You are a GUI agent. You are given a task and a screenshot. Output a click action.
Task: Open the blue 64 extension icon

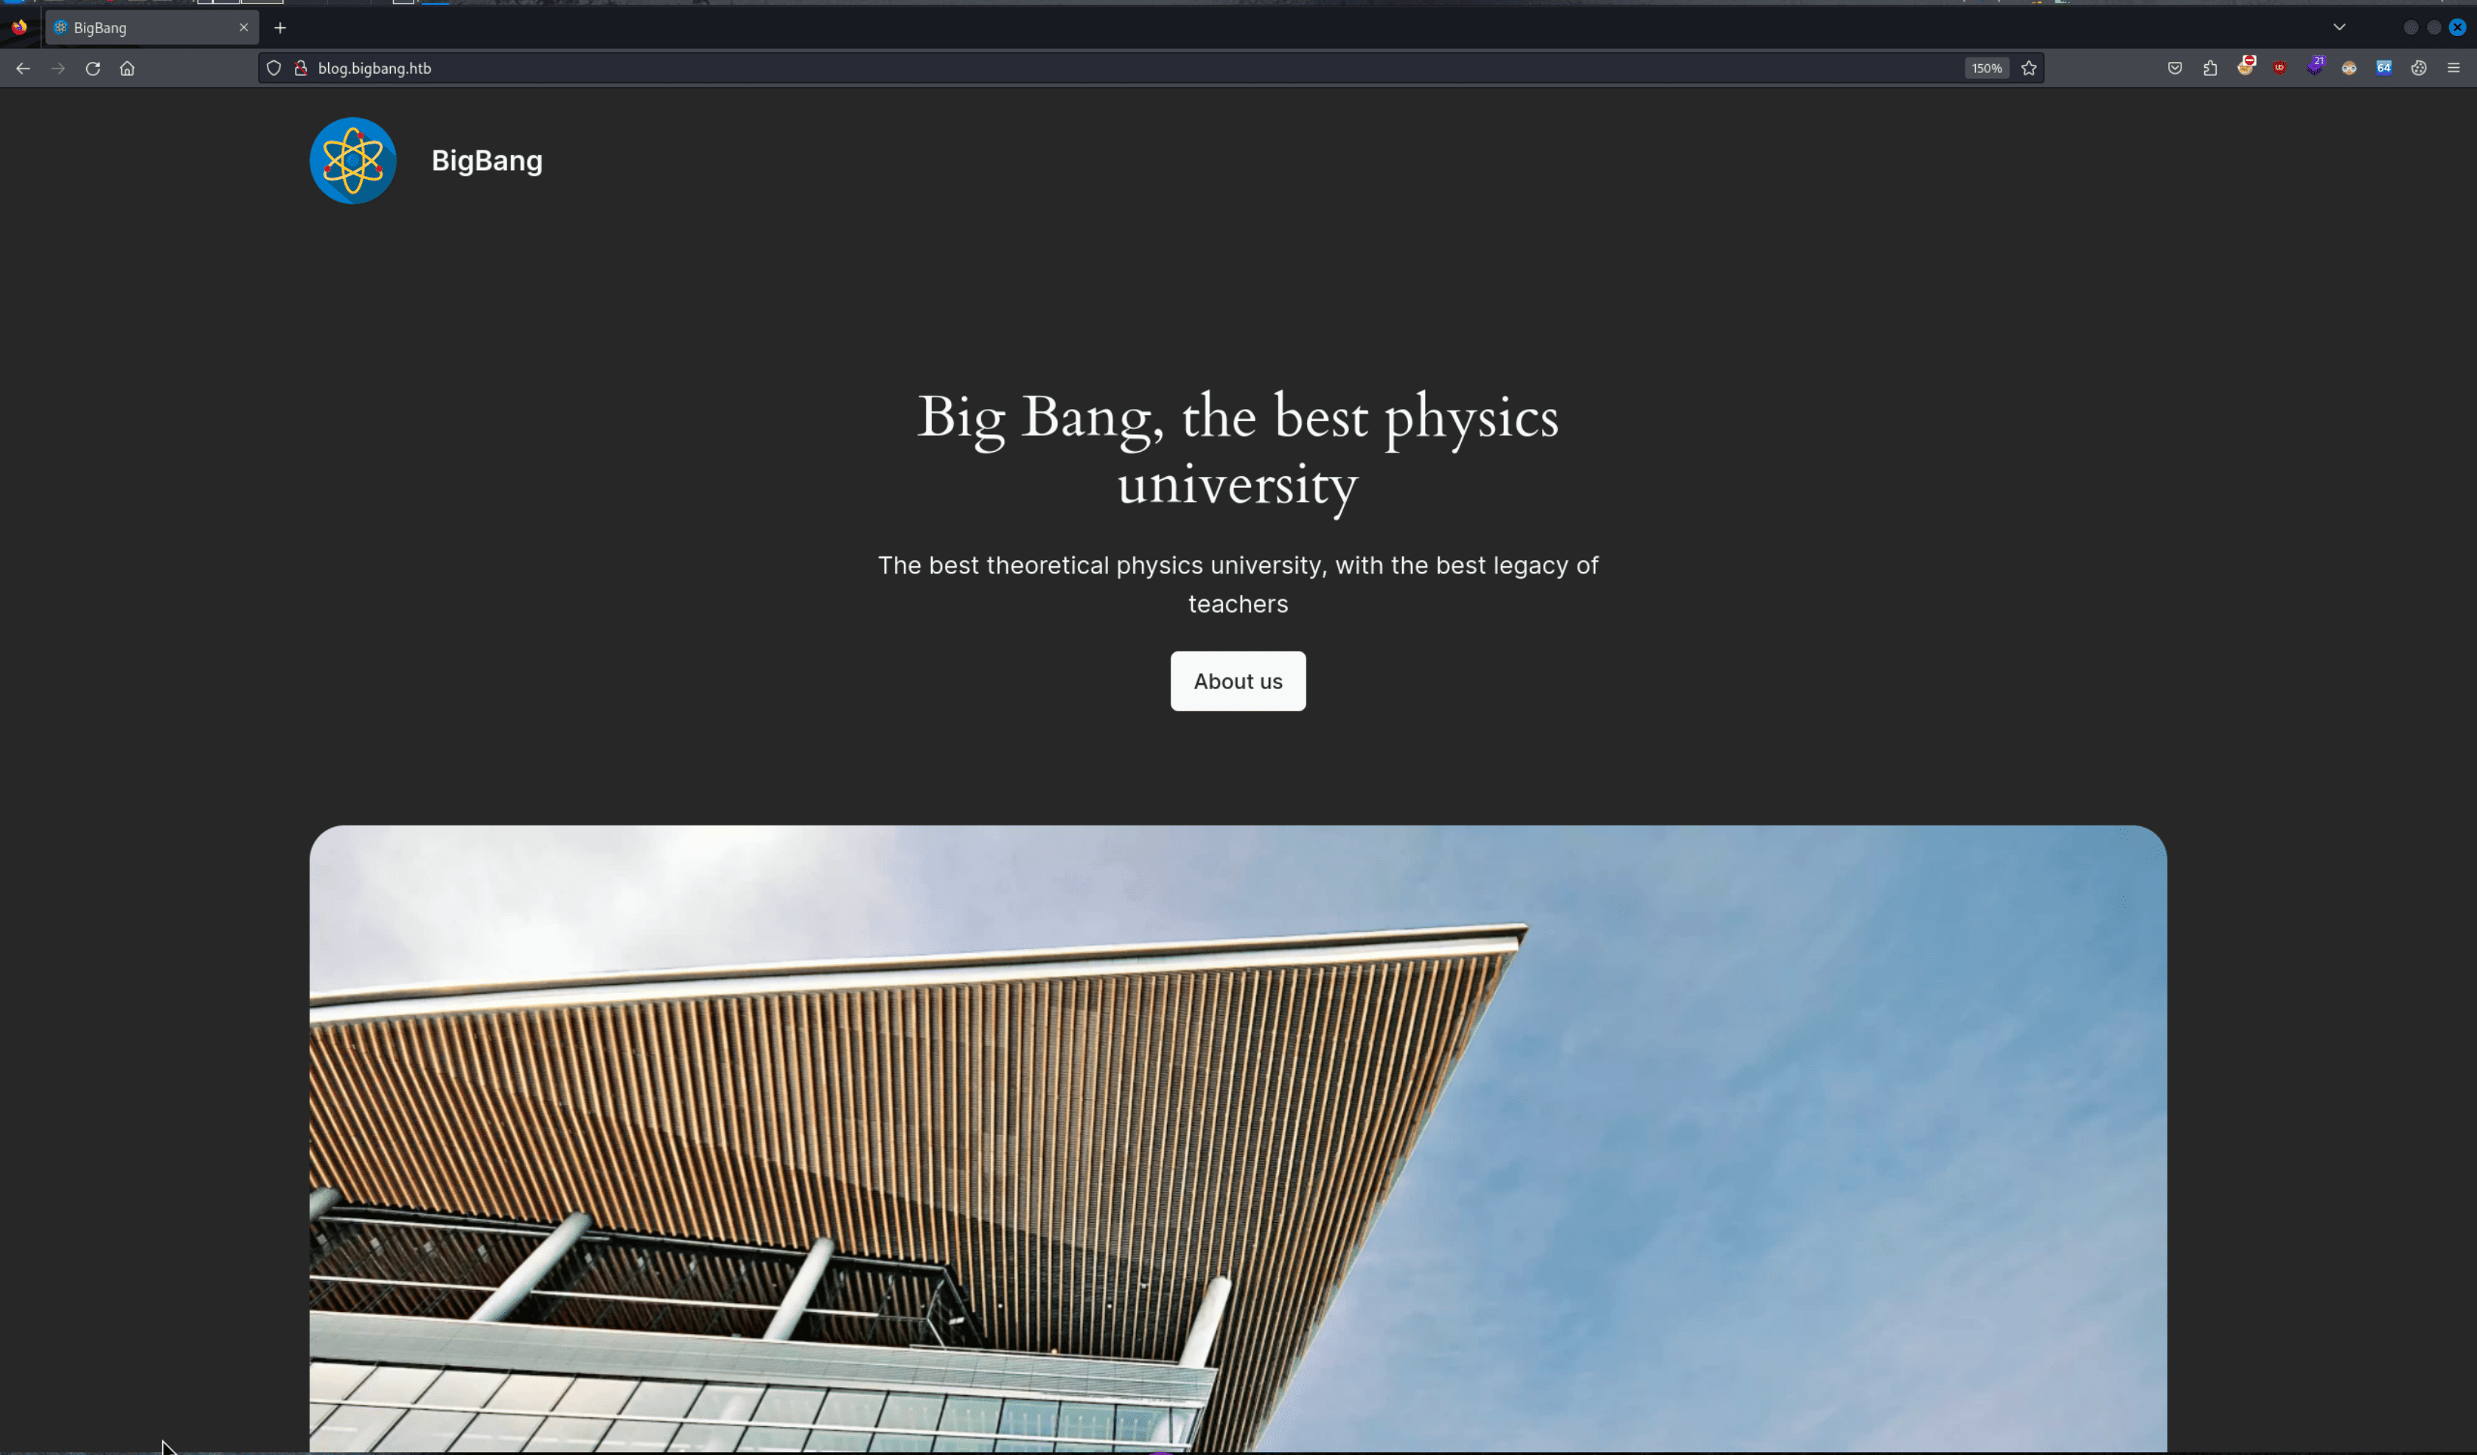point(2383,68)
